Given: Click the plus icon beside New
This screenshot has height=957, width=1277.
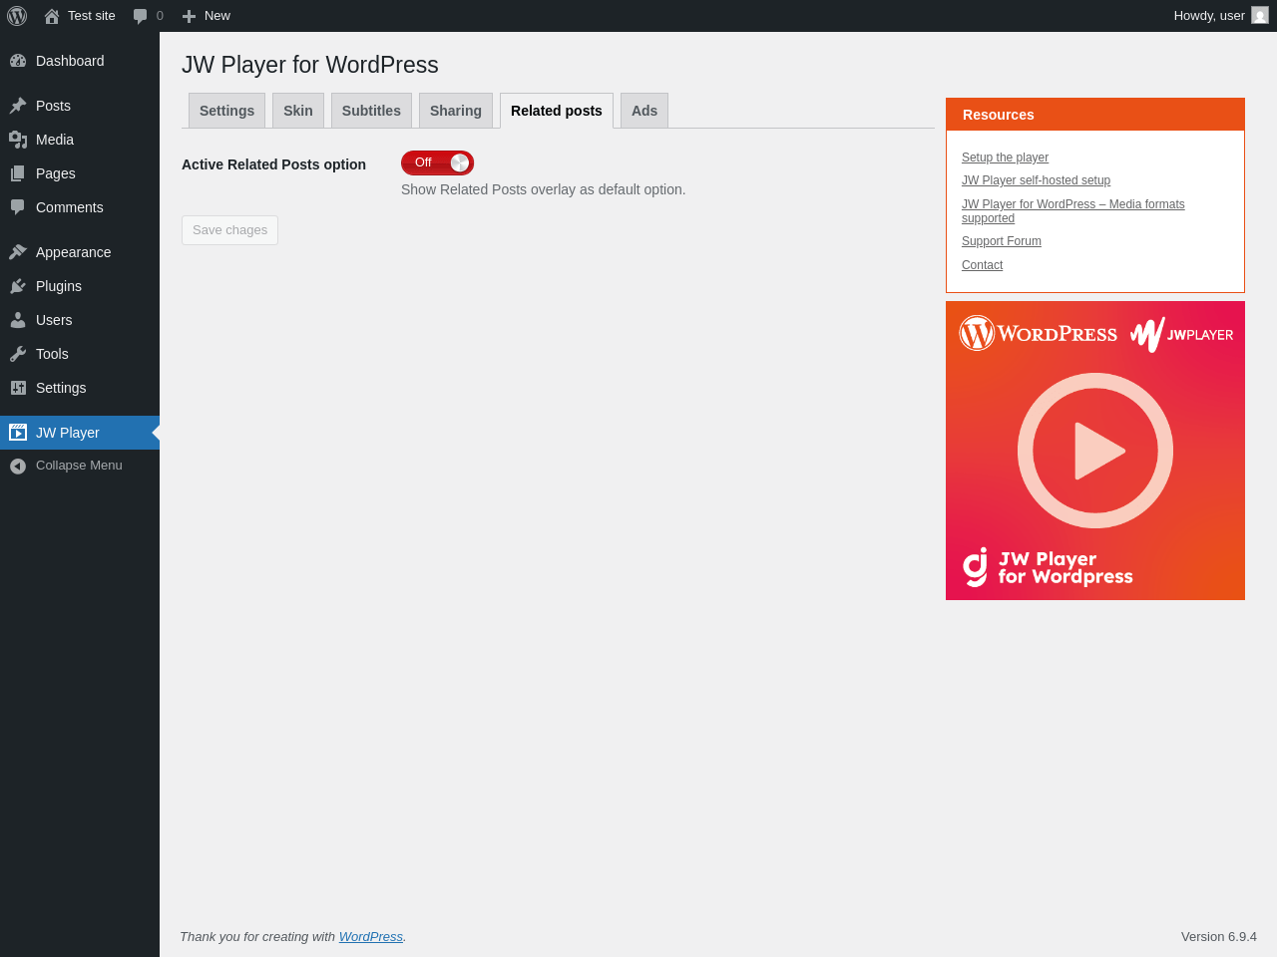Looking at the screenshot, I should pyautogui.click(x=189, y=16).
